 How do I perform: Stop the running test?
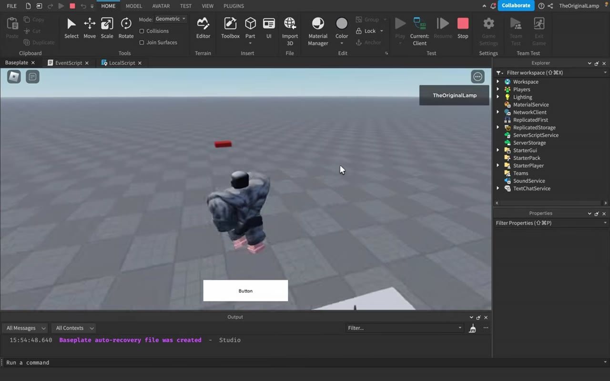[x=463, y=29]
